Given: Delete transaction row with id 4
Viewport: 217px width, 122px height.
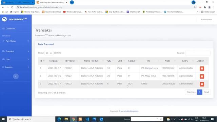Looking at the screenshot, I should (202, 68).
